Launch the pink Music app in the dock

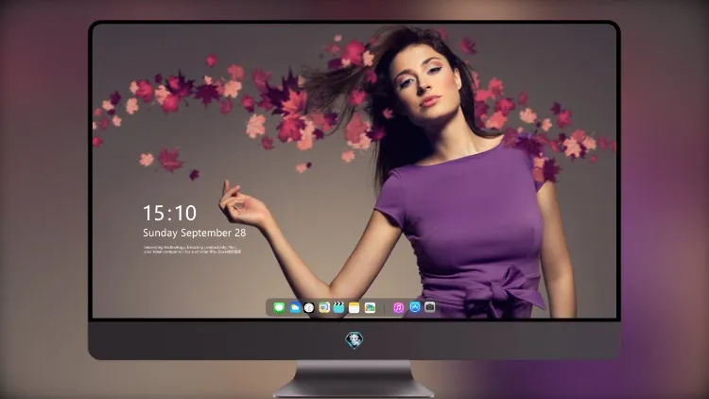[398, 308]
